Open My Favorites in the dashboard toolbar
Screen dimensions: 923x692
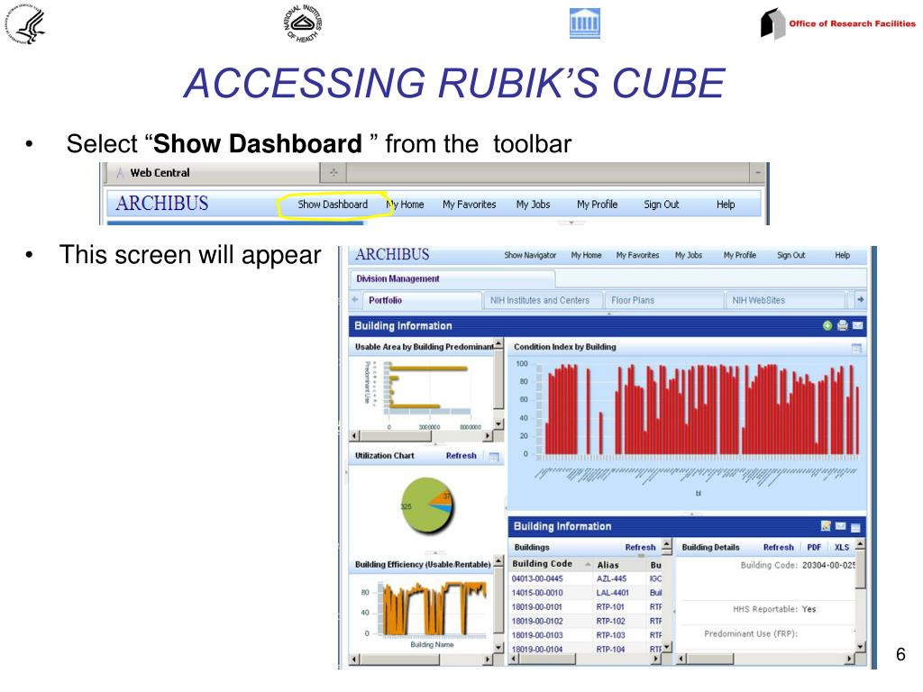pos(637,255)
